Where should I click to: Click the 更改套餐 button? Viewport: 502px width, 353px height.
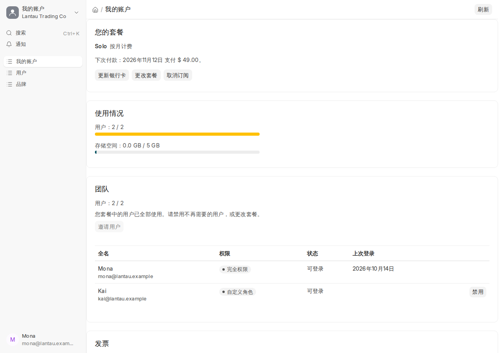coord(146,75)
